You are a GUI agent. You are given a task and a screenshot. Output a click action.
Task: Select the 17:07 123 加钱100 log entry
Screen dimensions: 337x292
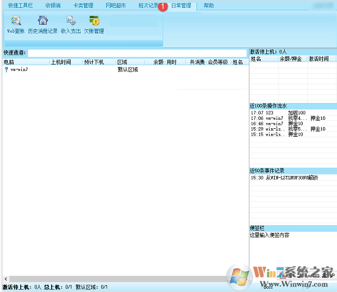[x=293, y=113]
